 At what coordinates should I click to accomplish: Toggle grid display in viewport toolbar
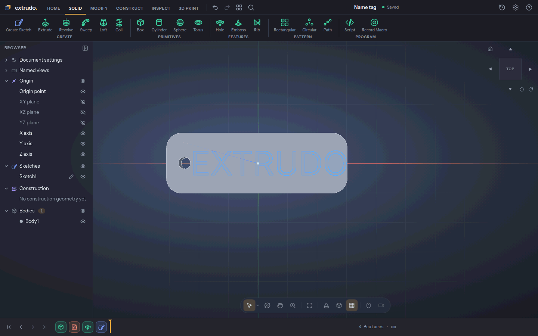352,305
